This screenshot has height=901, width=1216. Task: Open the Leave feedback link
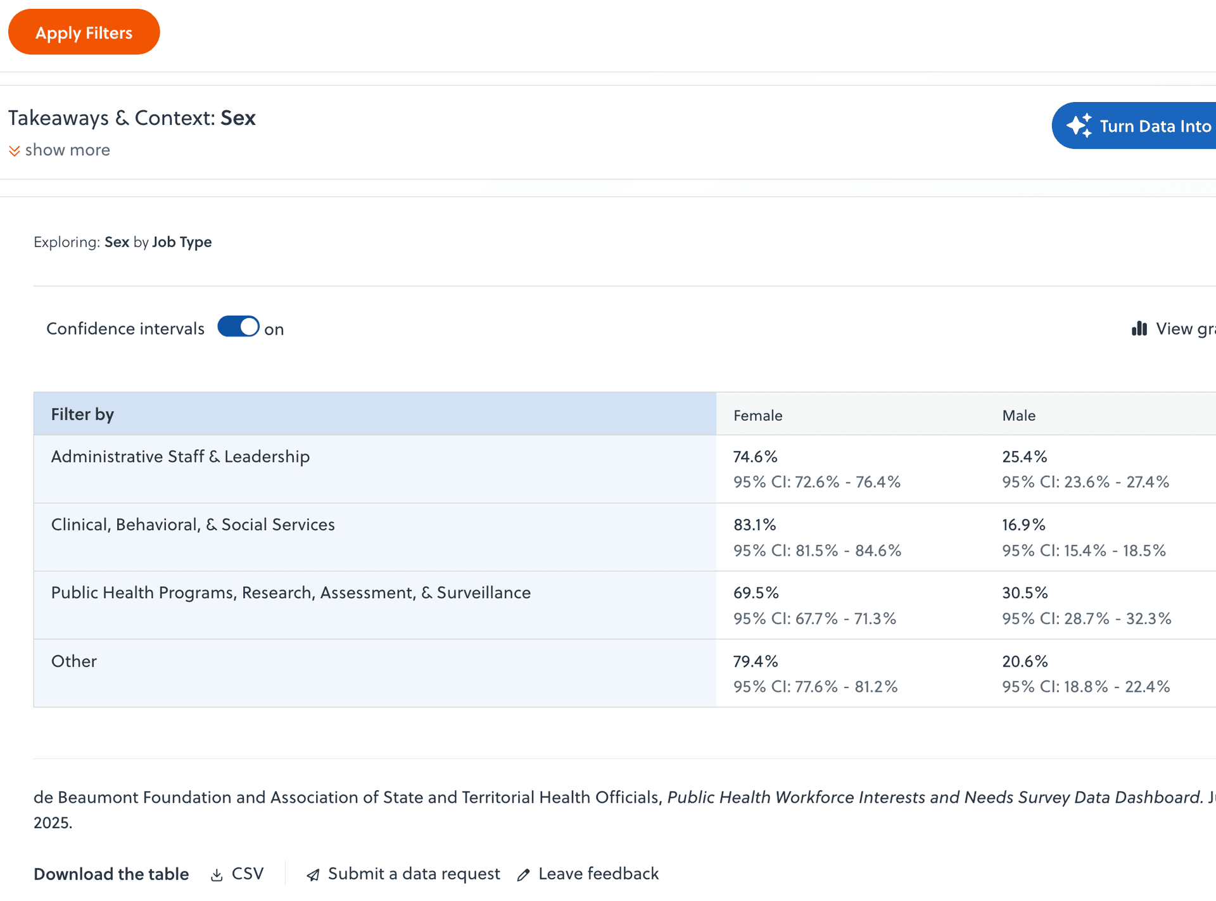tap(598, 874)
